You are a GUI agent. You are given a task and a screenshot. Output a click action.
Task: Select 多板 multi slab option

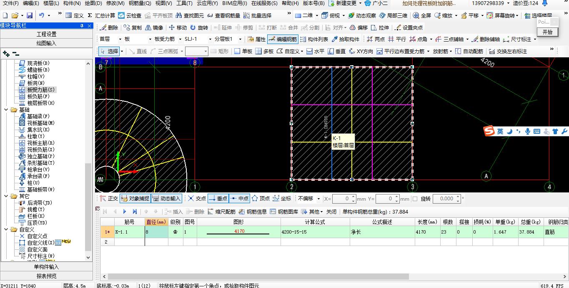coord(264,51)
